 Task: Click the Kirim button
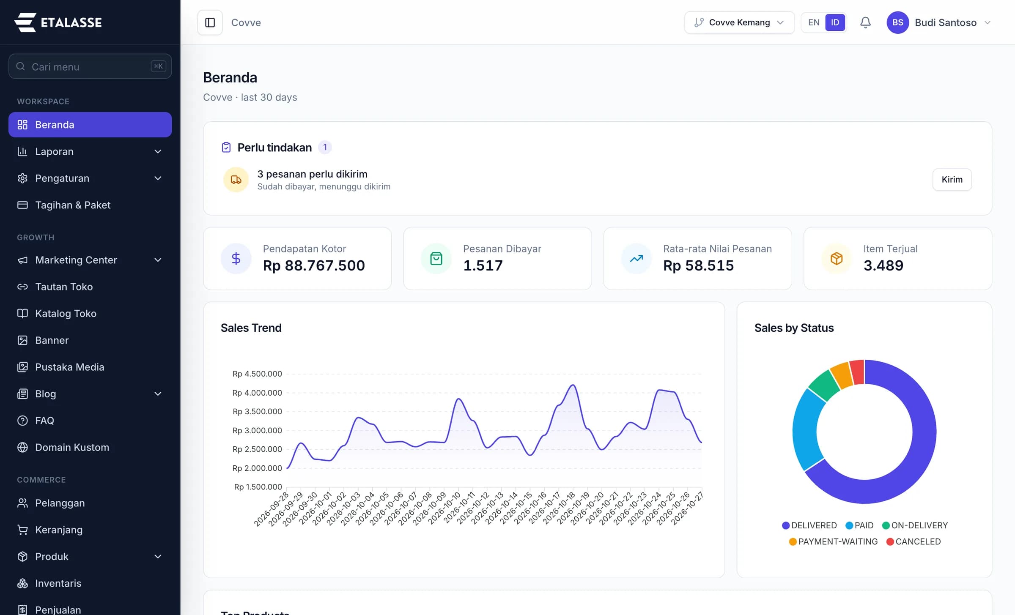pyautogui.click(x=952, y=180)
